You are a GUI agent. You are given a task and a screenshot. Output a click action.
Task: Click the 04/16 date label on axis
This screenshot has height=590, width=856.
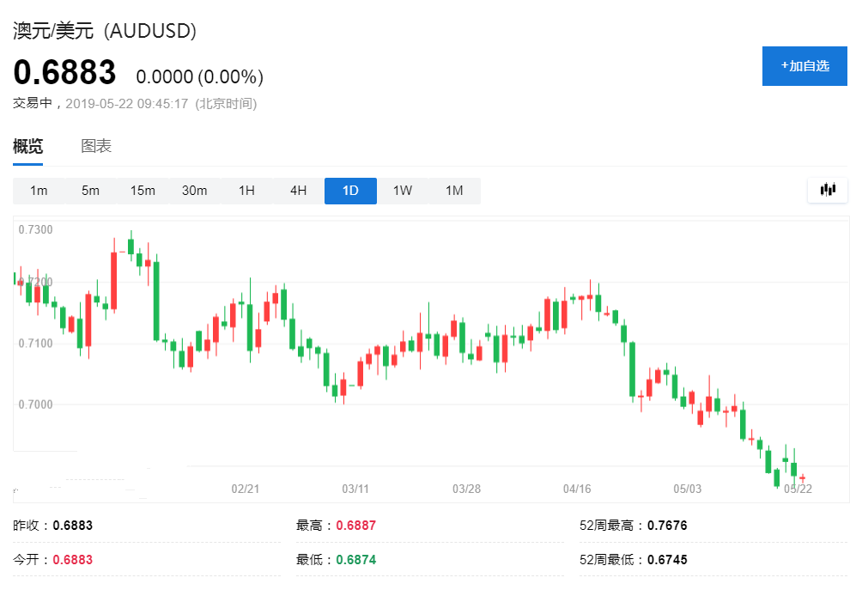tap(577, 489)
